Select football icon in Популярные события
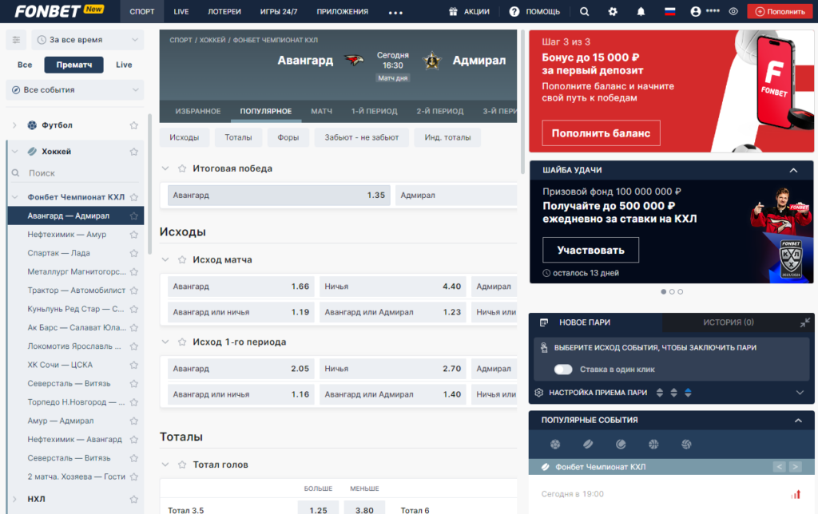The image size is (818, 514). [555, 444]
